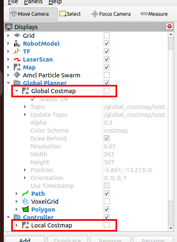
Task: Uncheck the Path display checkbox
Action: point(107,193)
